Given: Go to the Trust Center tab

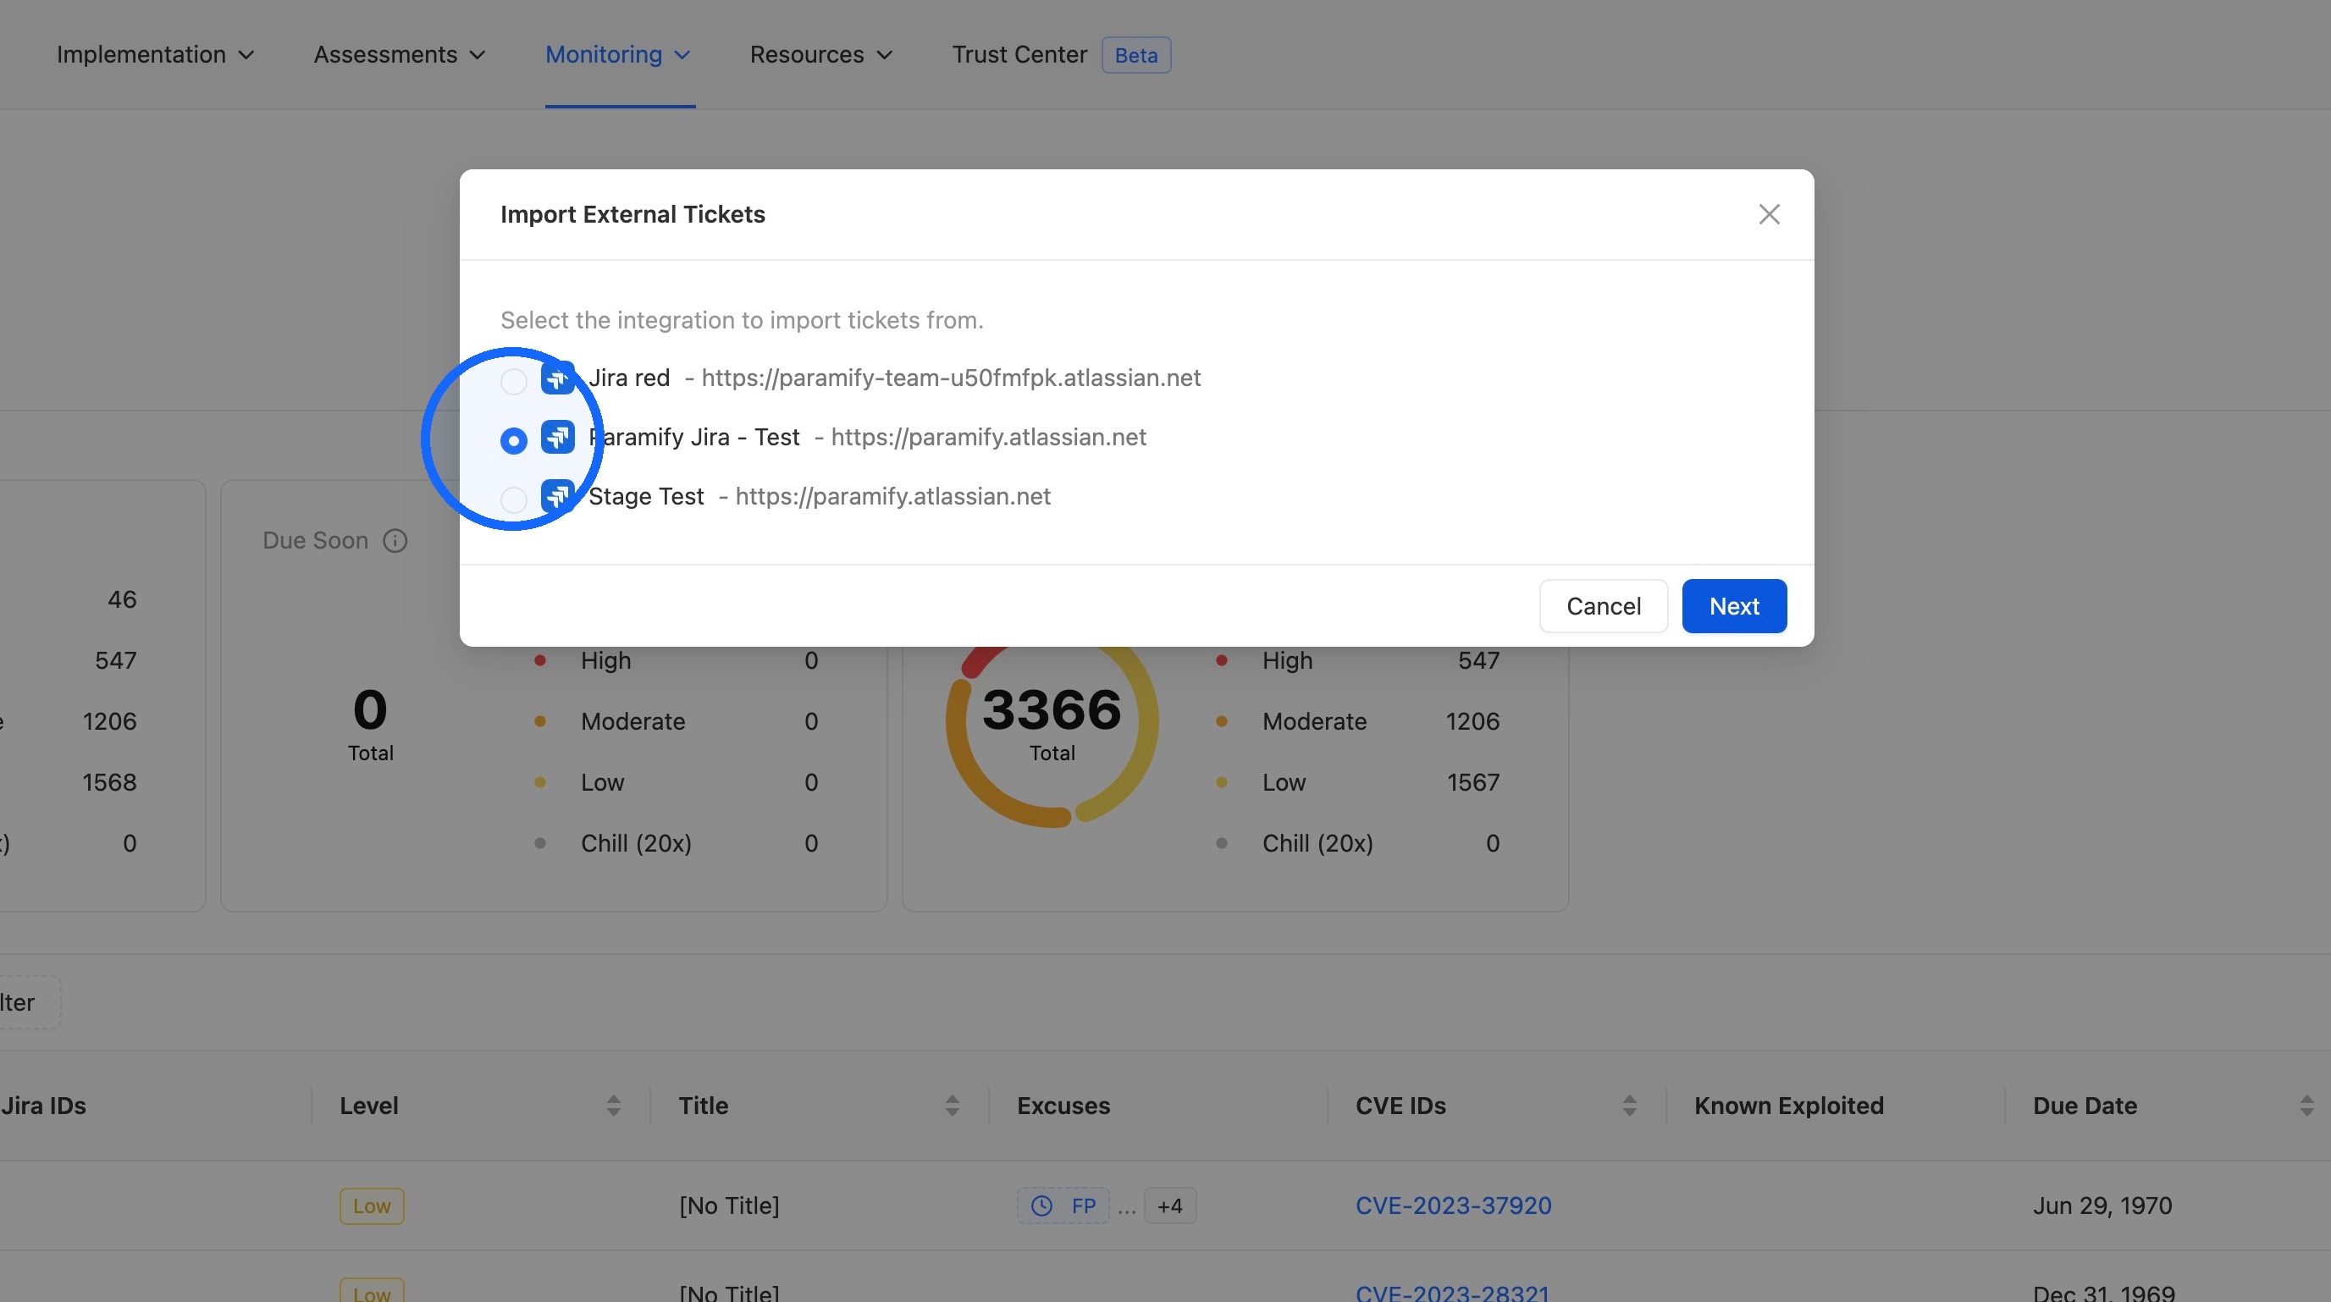Looking at the screenshot, I should 1019,55.
